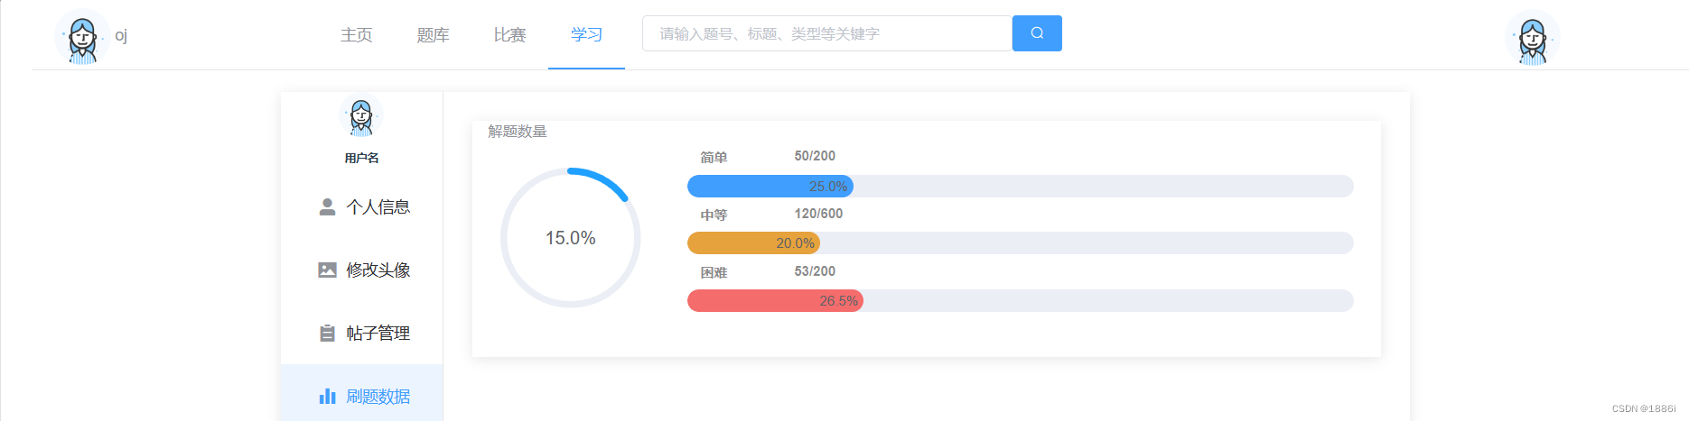Click the 53/200 count value

point(815,271)
